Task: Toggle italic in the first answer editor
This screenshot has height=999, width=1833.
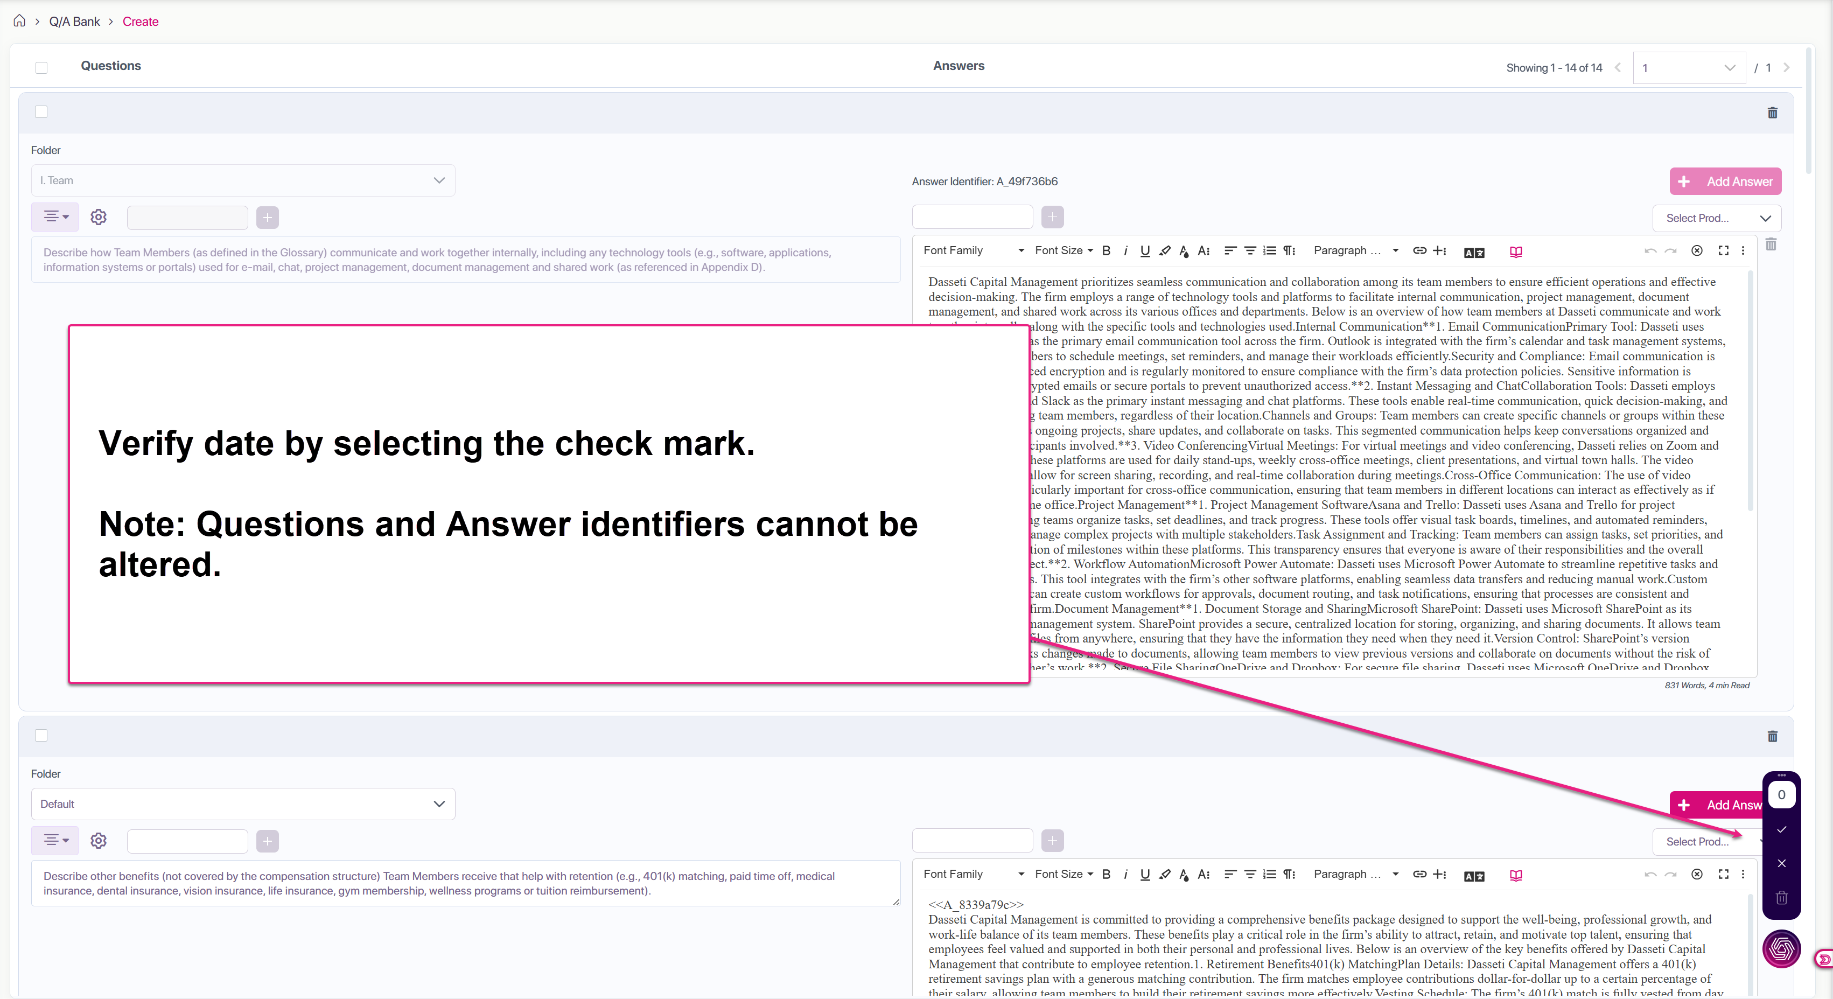Action: point(1125,250)
